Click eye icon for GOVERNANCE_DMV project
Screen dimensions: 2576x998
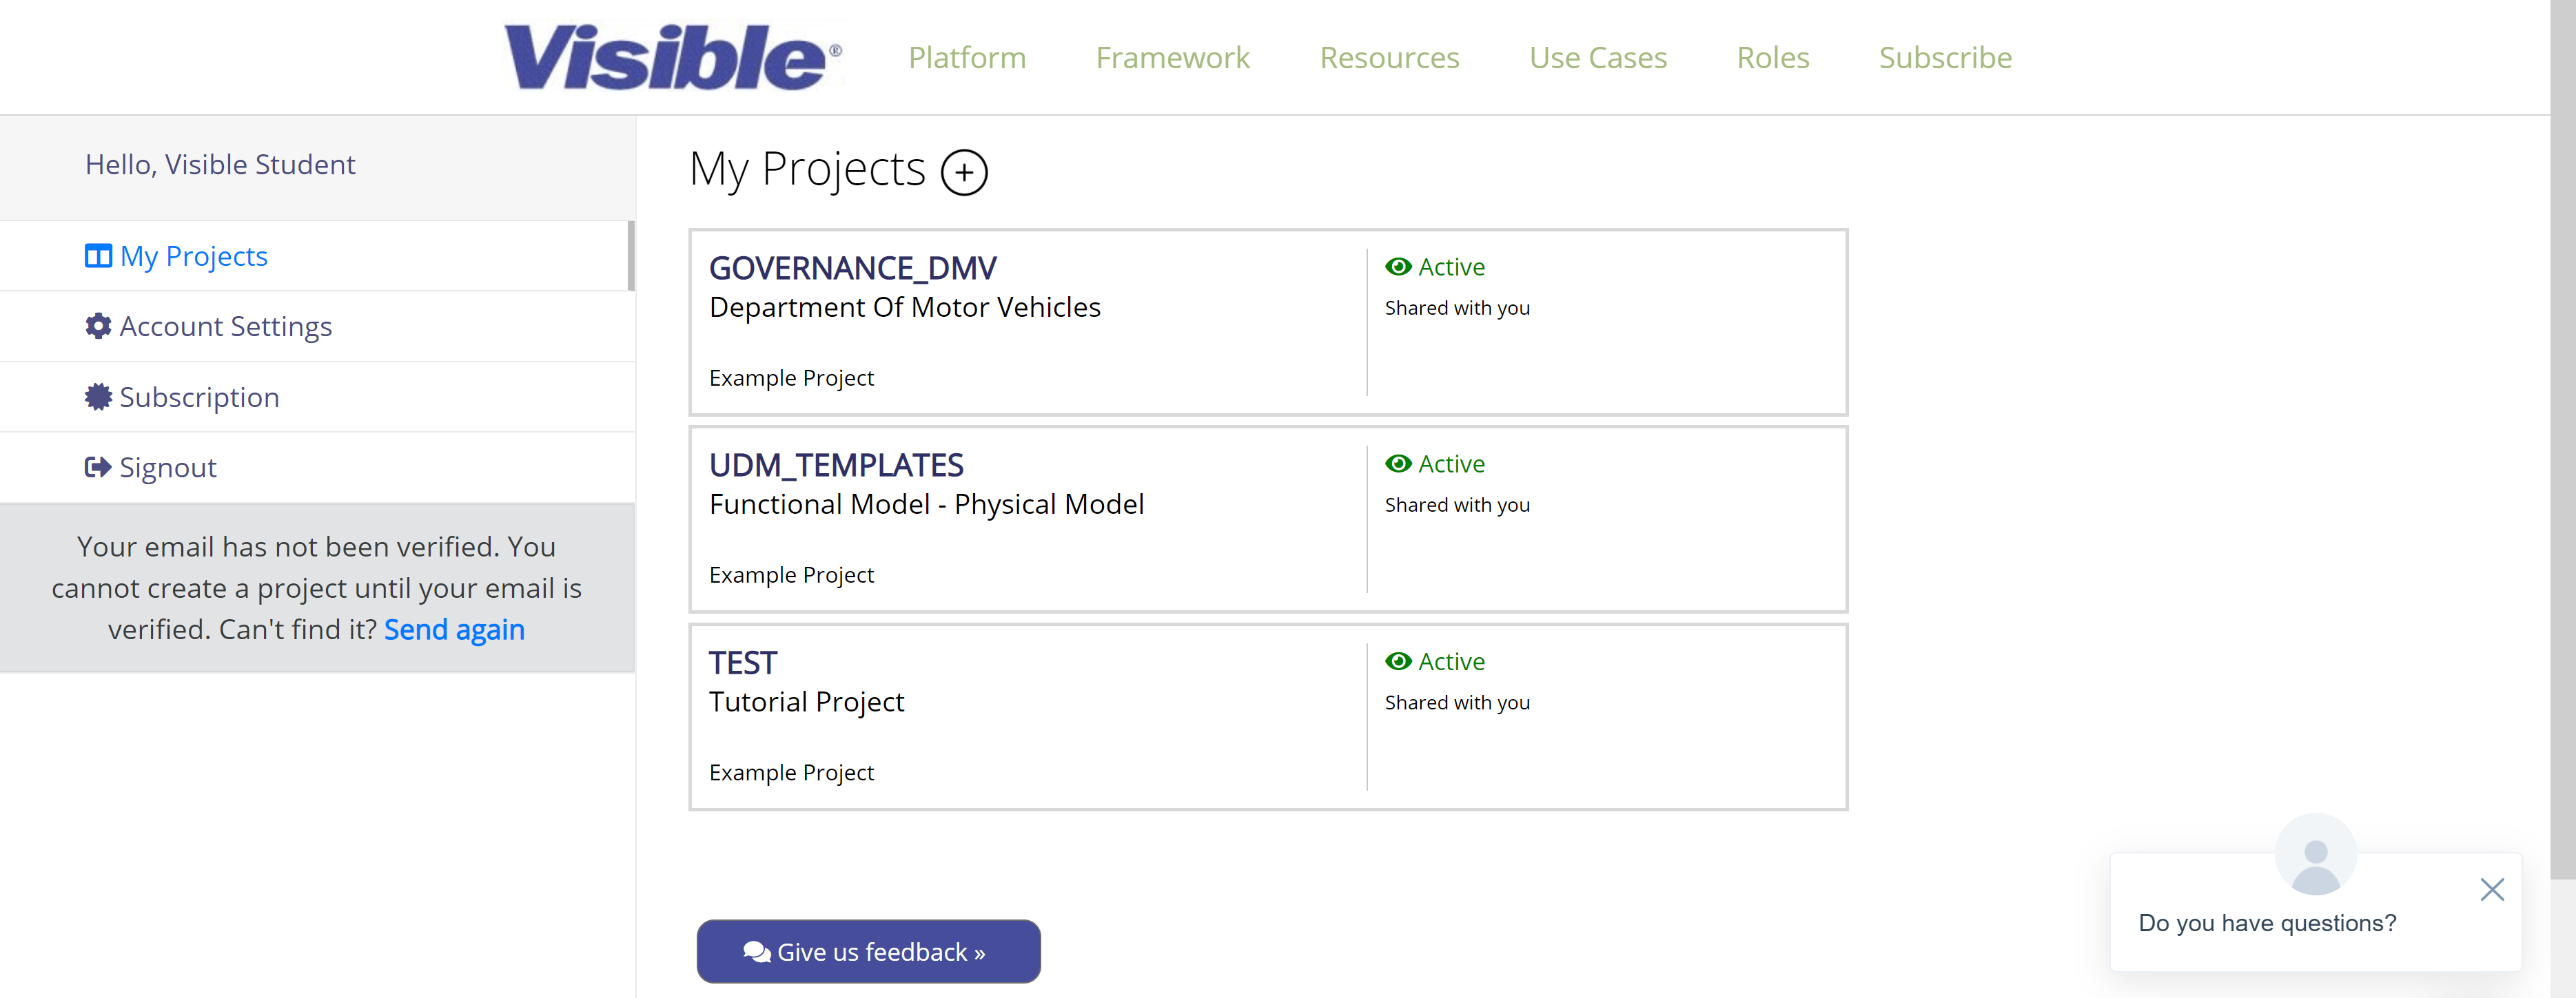[1398, 267]
